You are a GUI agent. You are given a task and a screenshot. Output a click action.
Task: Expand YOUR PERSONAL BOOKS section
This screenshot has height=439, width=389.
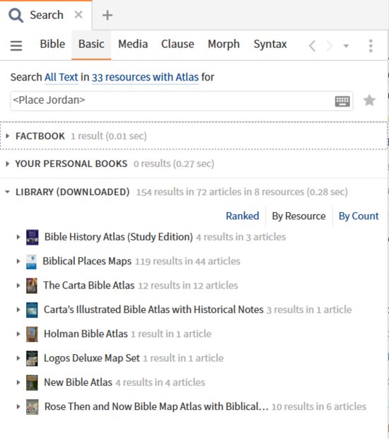pos(8,164)
